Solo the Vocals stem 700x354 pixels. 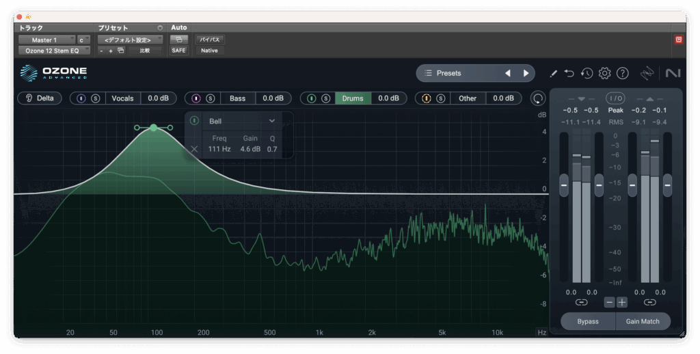click(x=96, y=98)
